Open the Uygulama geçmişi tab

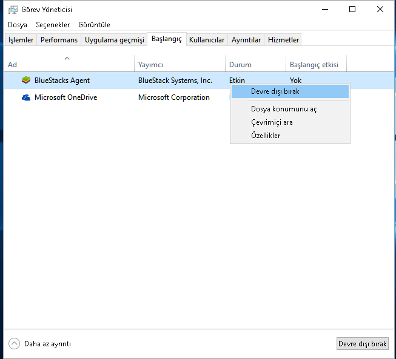tap(115, 40)
